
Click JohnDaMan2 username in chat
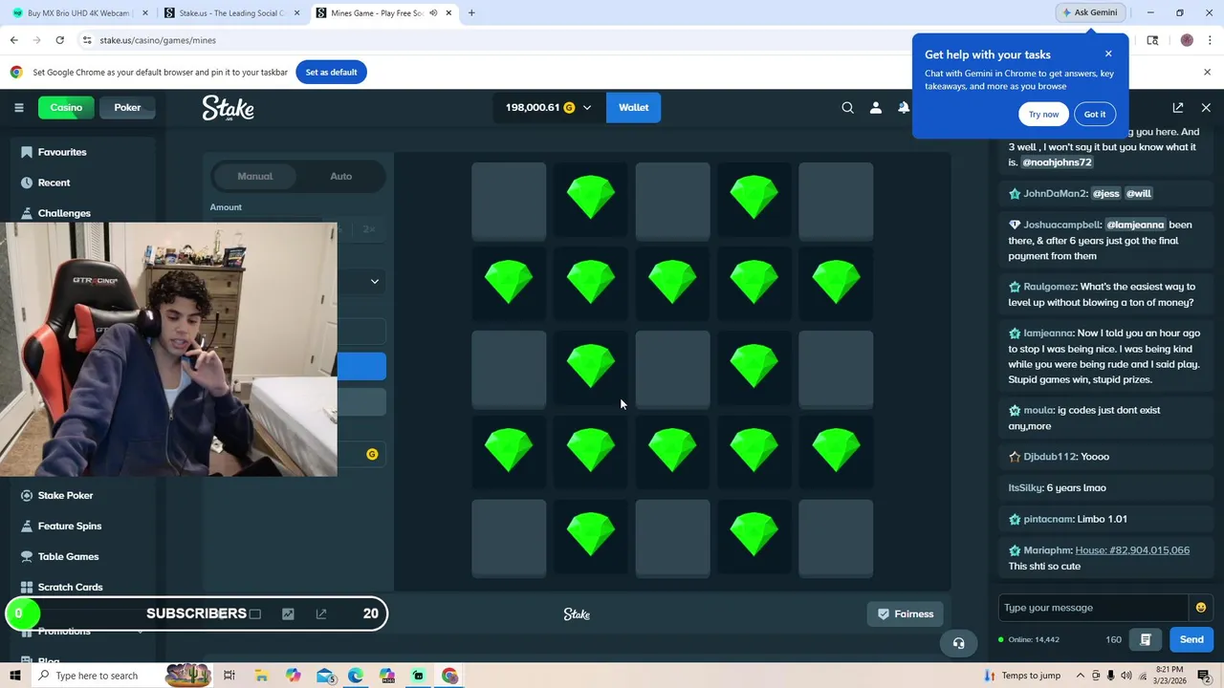[x=1055, y=193]
